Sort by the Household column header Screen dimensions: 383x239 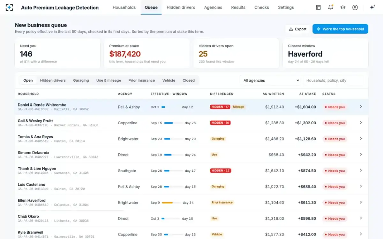coord(28,94)
